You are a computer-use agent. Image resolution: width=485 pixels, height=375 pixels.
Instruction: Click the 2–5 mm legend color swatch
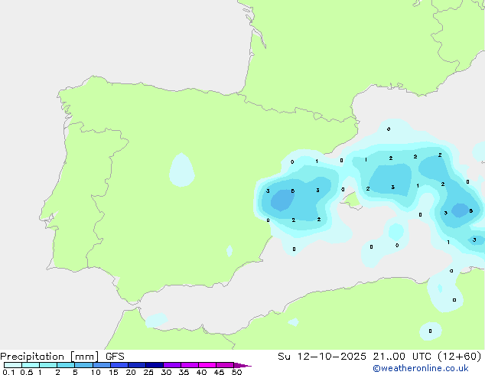tap(66, 365)
